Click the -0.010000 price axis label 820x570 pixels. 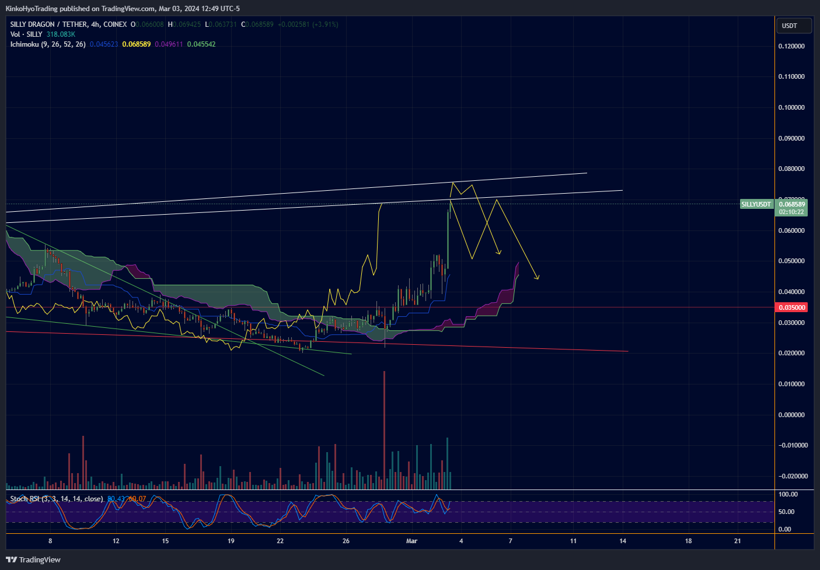pos(793,445)
